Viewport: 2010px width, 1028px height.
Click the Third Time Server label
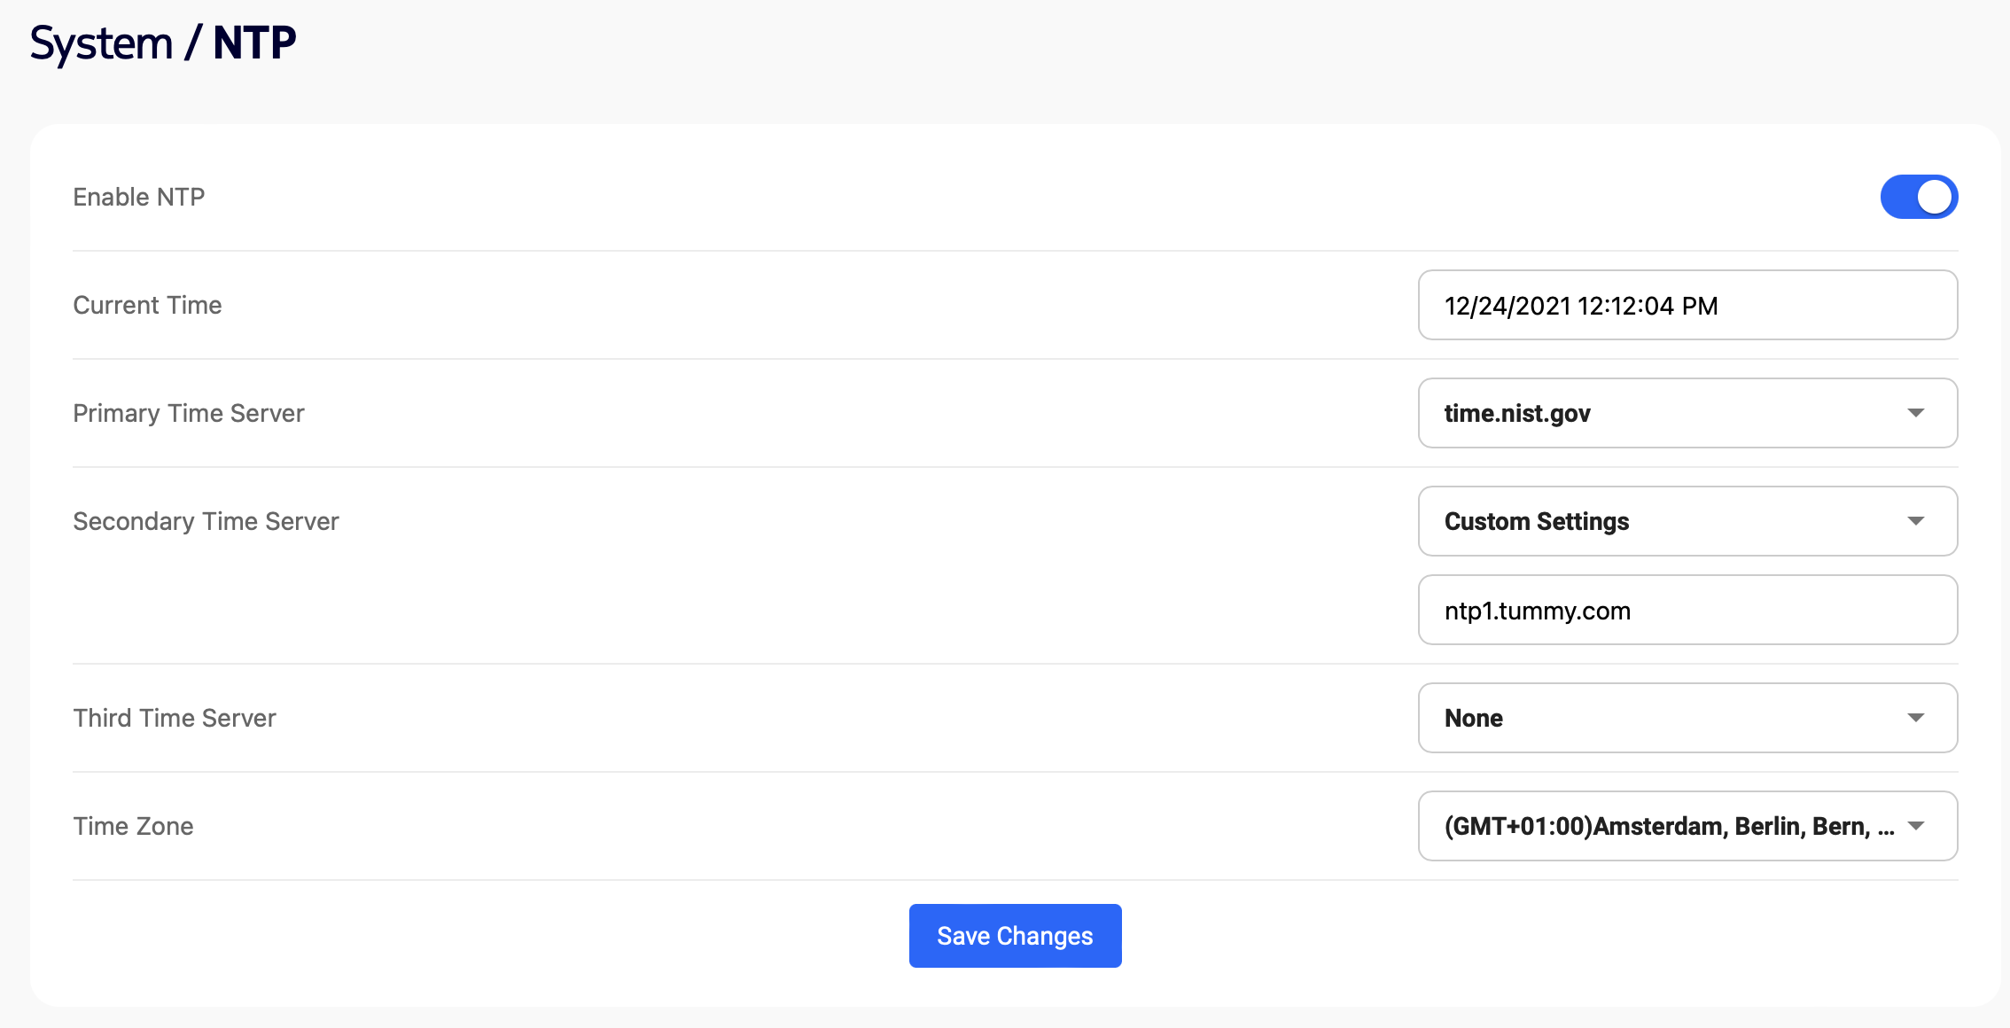[x=175, y=719]
